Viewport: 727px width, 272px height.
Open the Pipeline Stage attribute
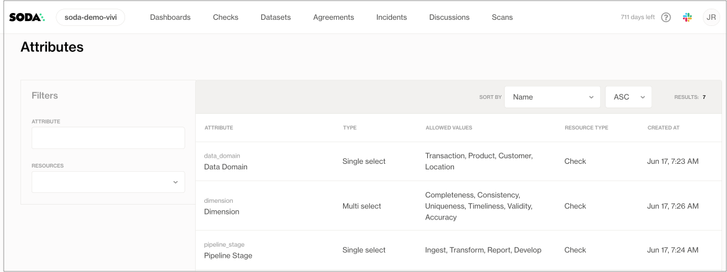[x=228, y=255]
